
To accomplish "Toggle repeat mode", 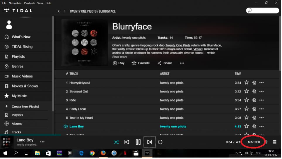I will 161,143.
